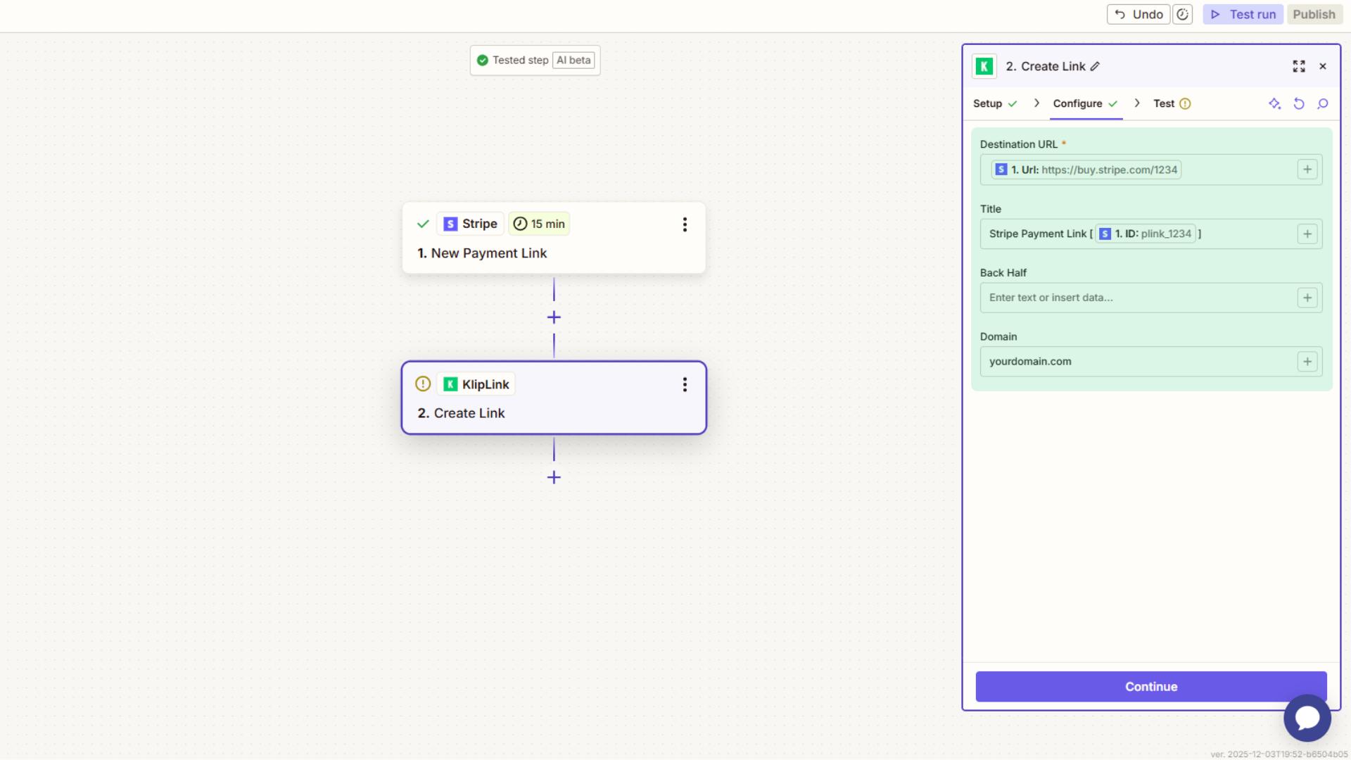The image size is (1351, 760).
Task: Click the KlipLink icon on the Create Link step
Action: pos(450,384)
